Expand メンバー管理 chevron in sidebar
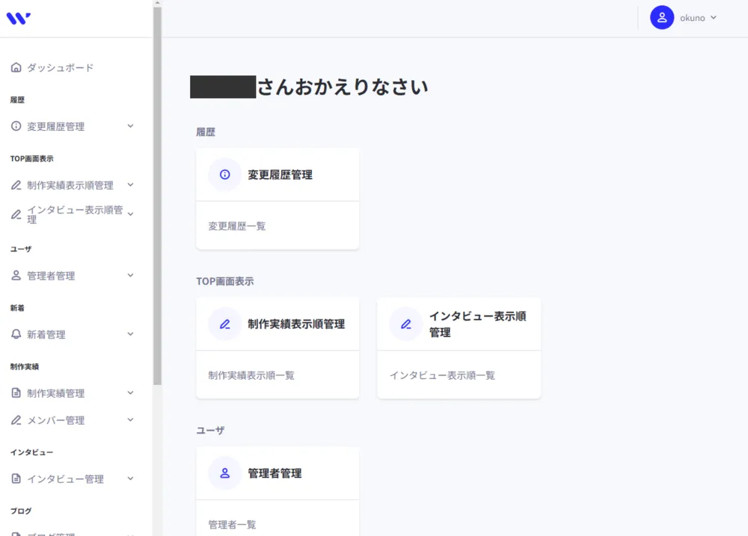Image resolution: width=748 pixels, height=536 pixels. [x=131, y=419]
